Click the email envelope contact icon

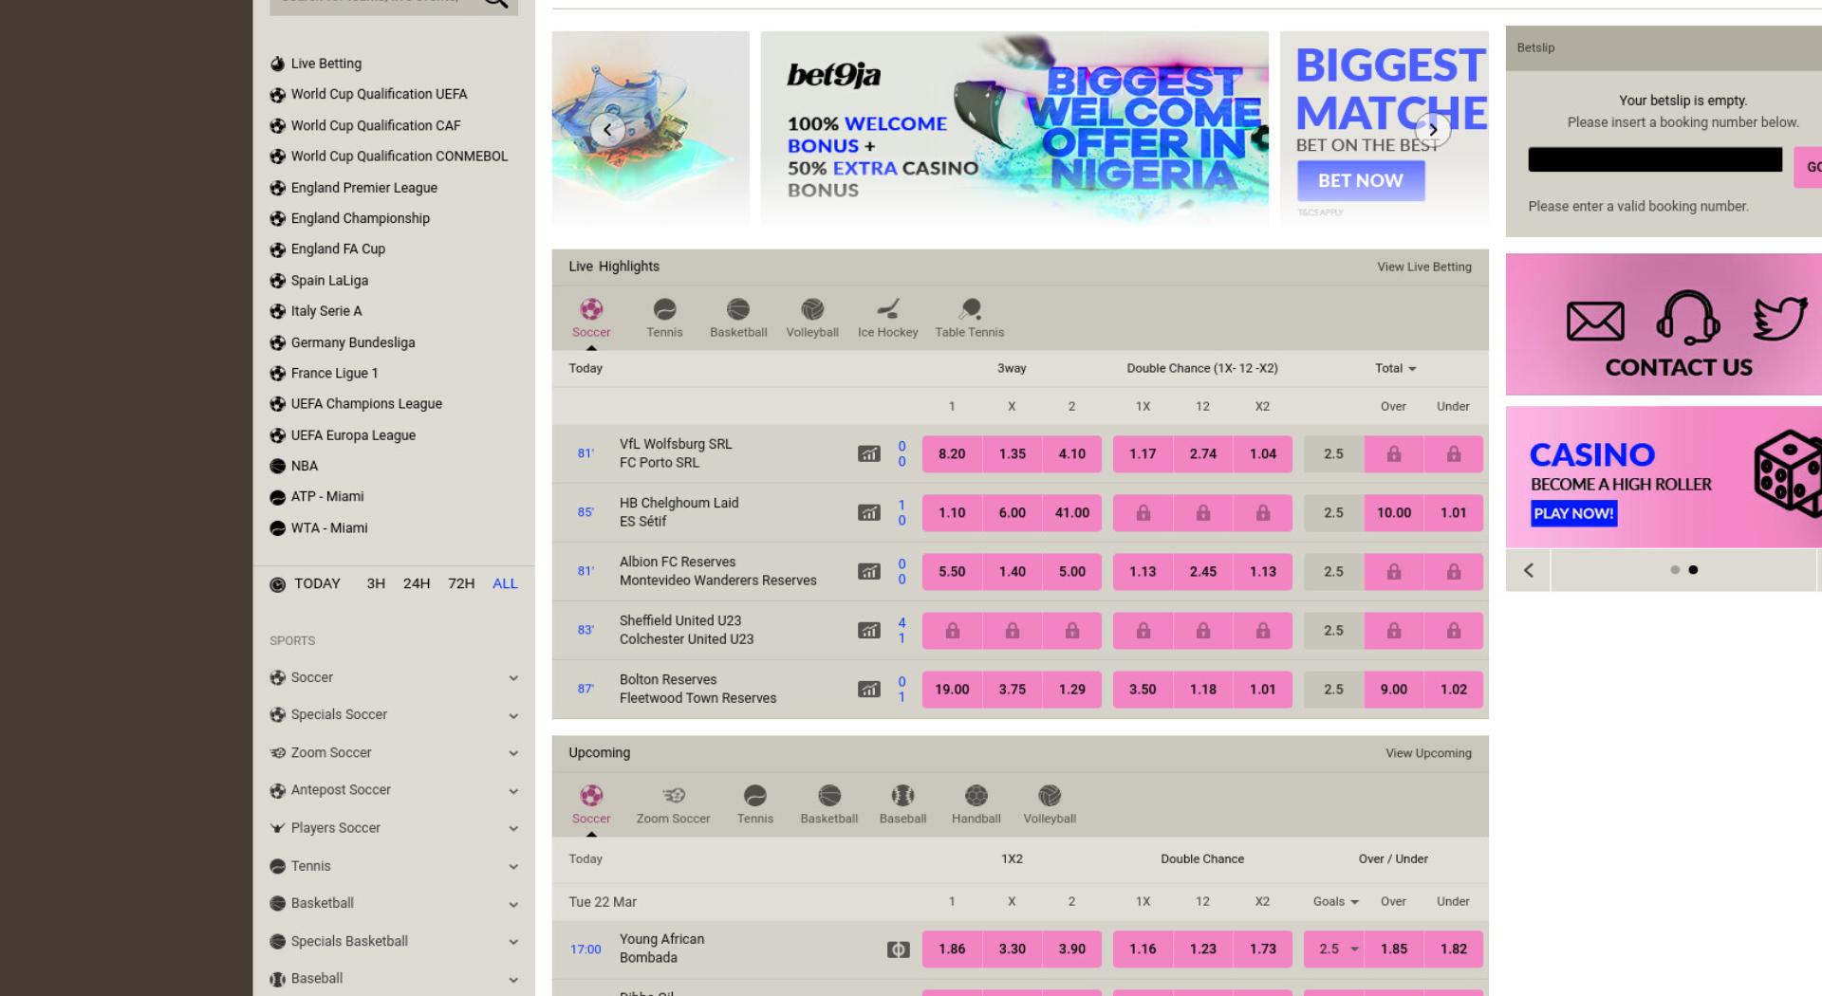point(1595,322)
